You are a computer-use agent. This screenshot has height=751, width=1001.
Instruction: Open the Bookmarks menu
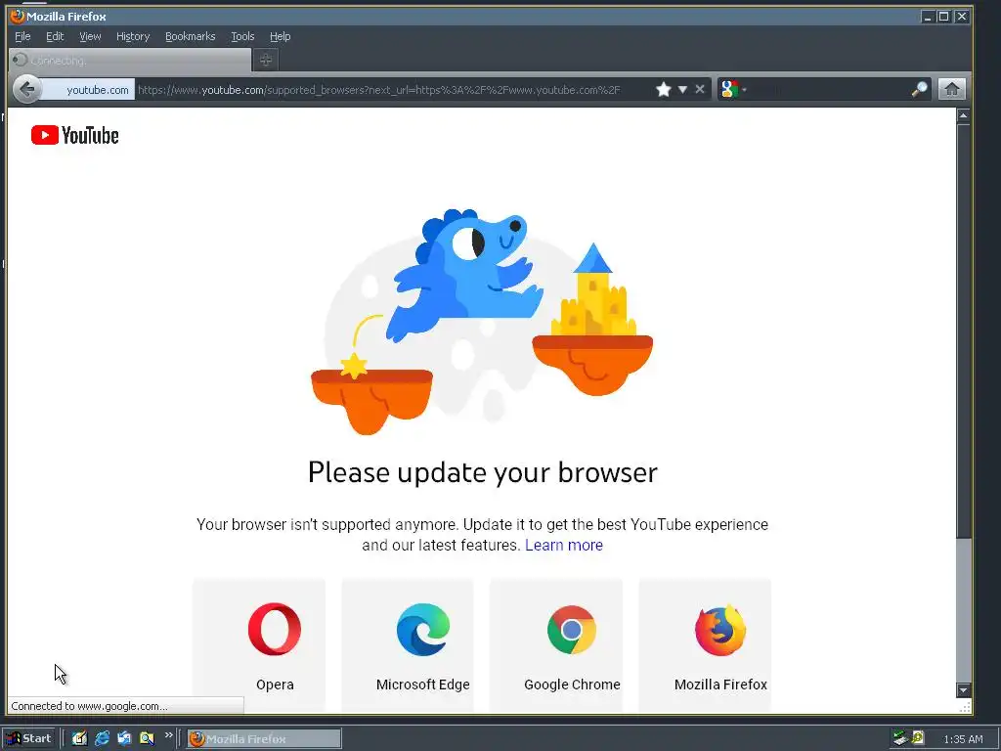coord(191,36)
